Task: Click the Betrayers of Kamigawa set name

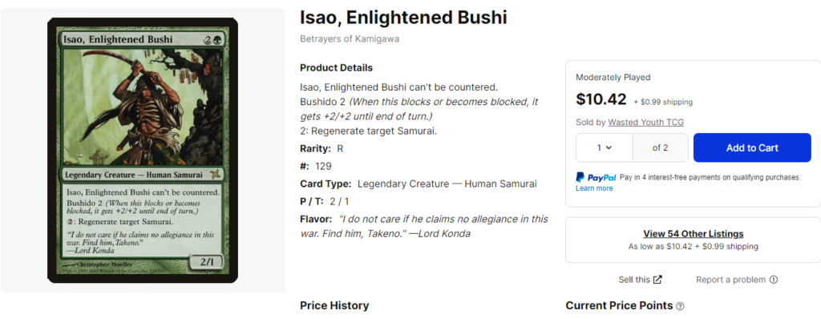Action: [x=350, y=38]
